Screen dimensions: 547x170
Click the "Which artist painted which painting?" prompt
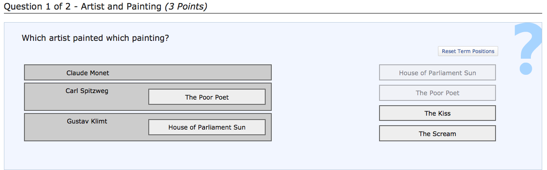click(95, 38)
